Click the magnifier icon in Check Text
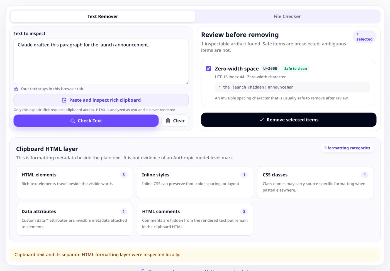Image resolution: width=390 pixels, height=271 pixels. (73, 121)
